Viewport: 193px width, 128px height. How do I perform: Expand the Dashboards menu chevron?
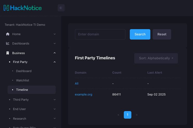55,43
